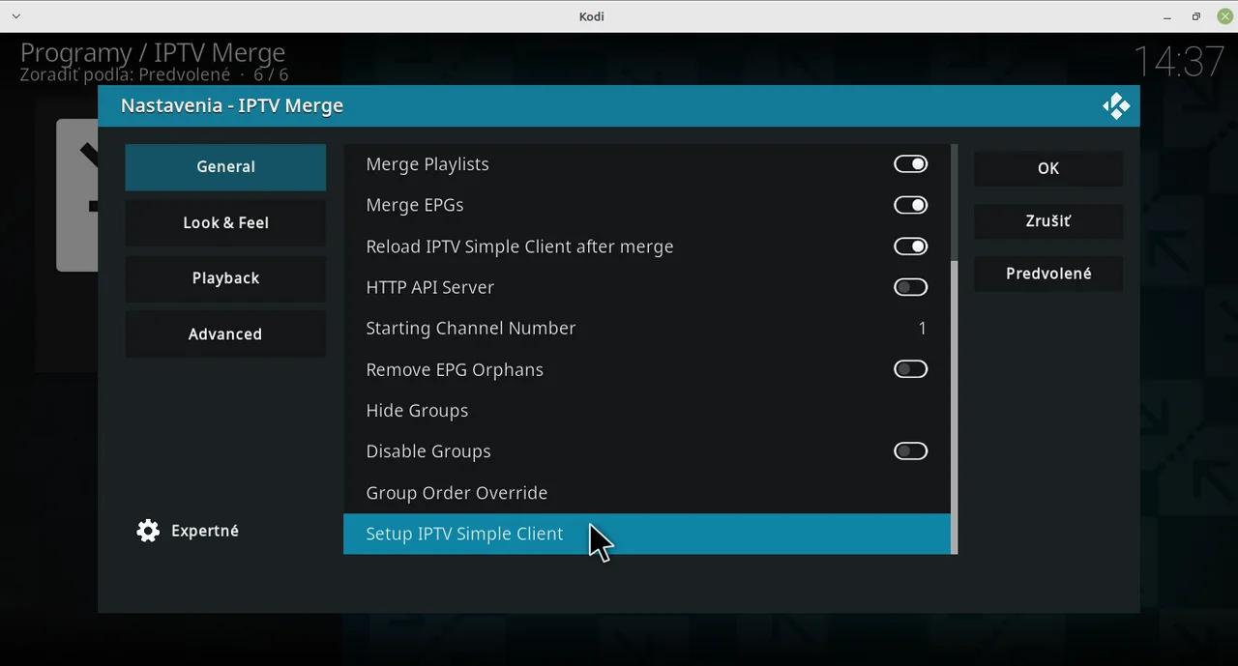The height and width of the screenshot is (666, 1238).
Task: Toggle the Merge Playlists switch off
Action: (910, 164)
